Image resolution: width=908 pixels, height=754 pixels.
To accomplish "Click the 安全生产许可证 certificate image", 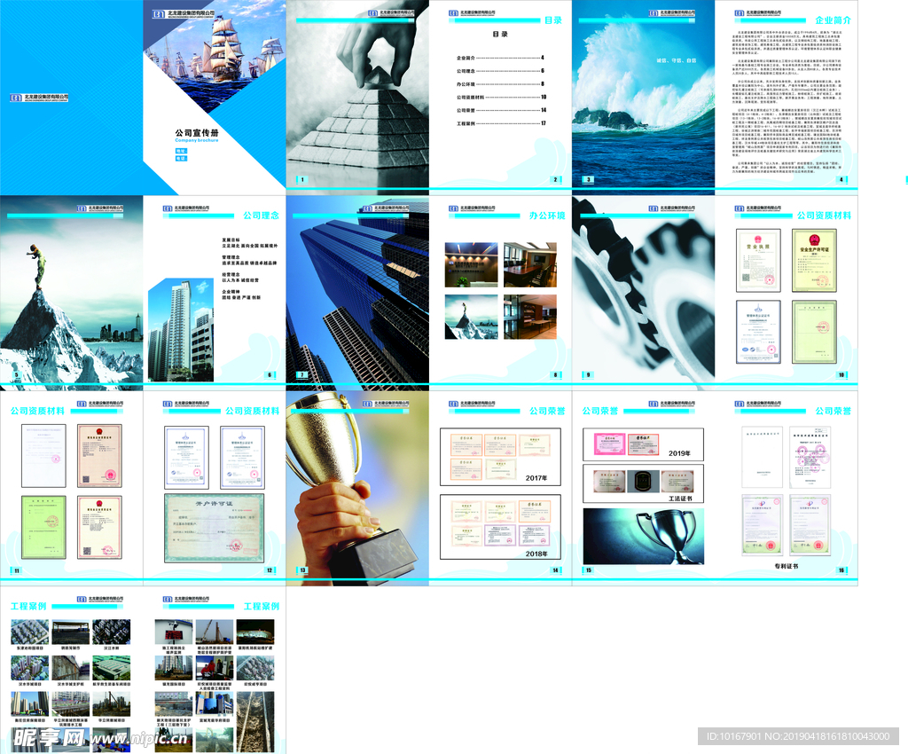I will point(814,260).
